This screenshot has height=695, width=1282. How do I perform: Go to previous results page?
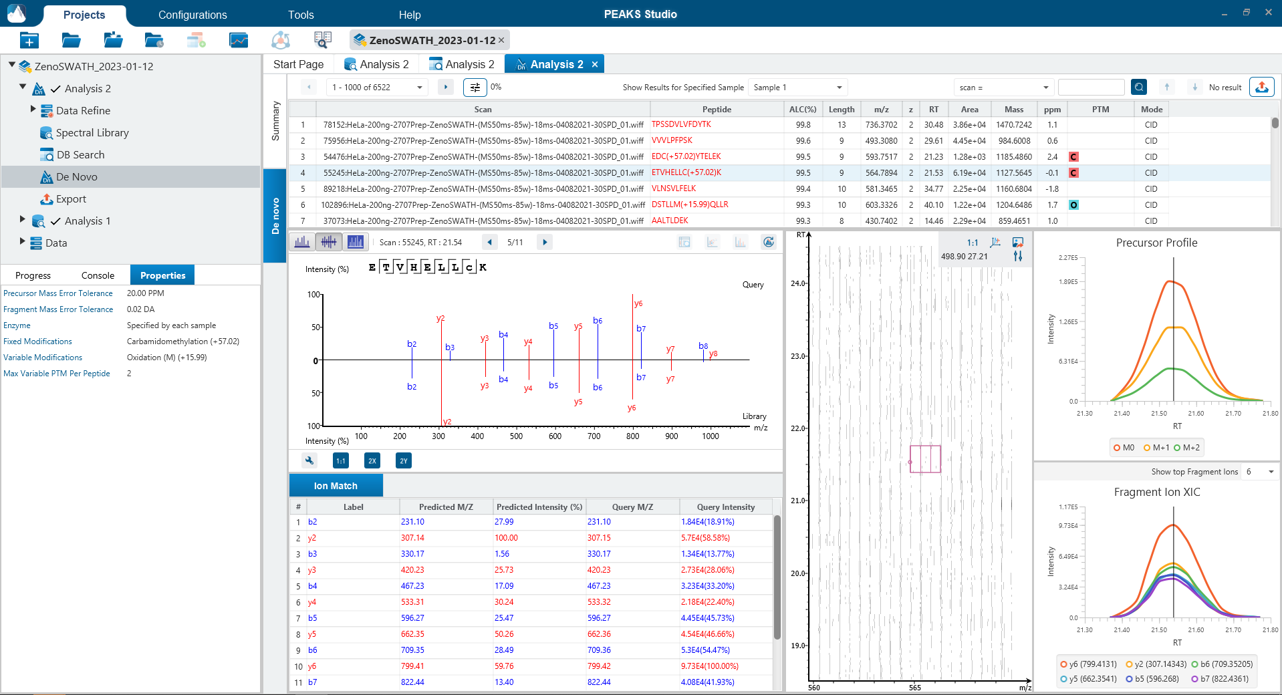coord(308,88)
